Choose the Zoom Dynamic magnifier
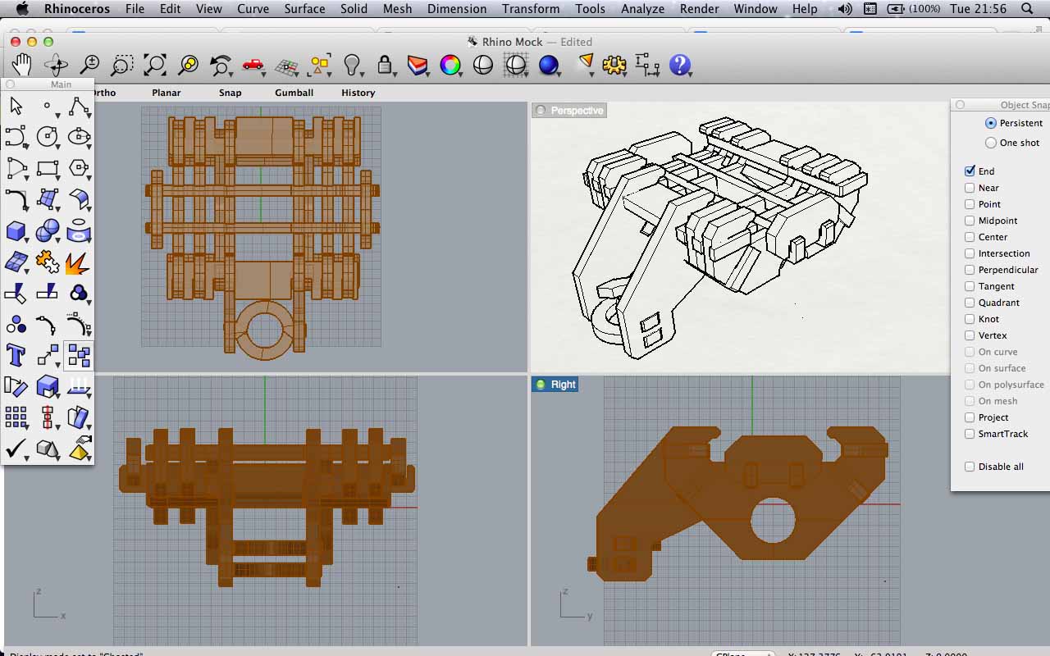This screenshot has width=1050, height=656. click(89, 65)
